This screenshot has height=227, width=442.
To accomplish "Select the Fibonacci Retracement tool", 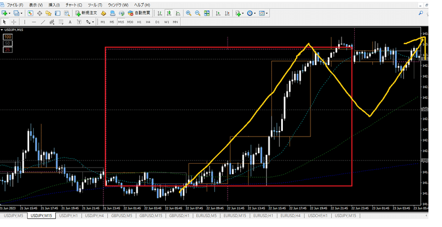I will point(61,22).
